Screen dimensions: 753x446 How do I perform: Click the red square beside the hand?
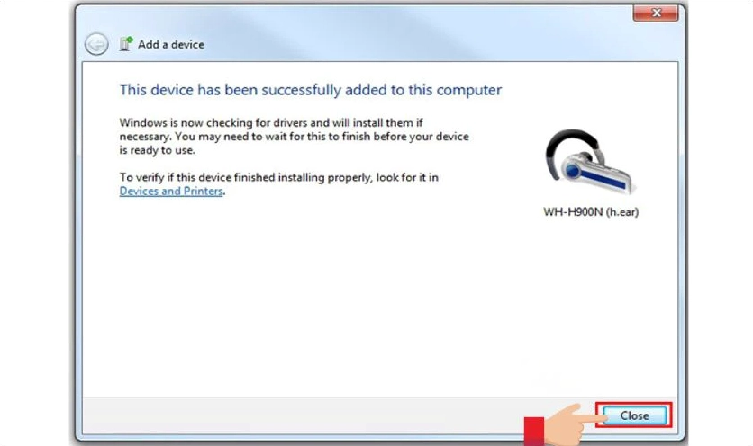pyautogui.click(x=533, y=428)
